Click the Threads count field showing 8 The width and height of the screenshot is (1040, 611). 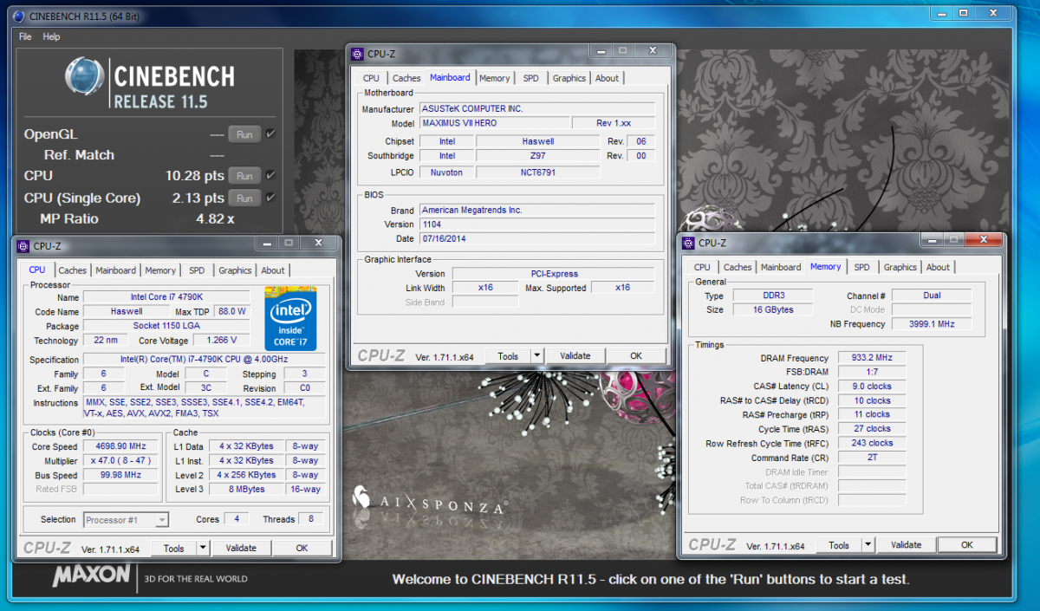[311, 519]
